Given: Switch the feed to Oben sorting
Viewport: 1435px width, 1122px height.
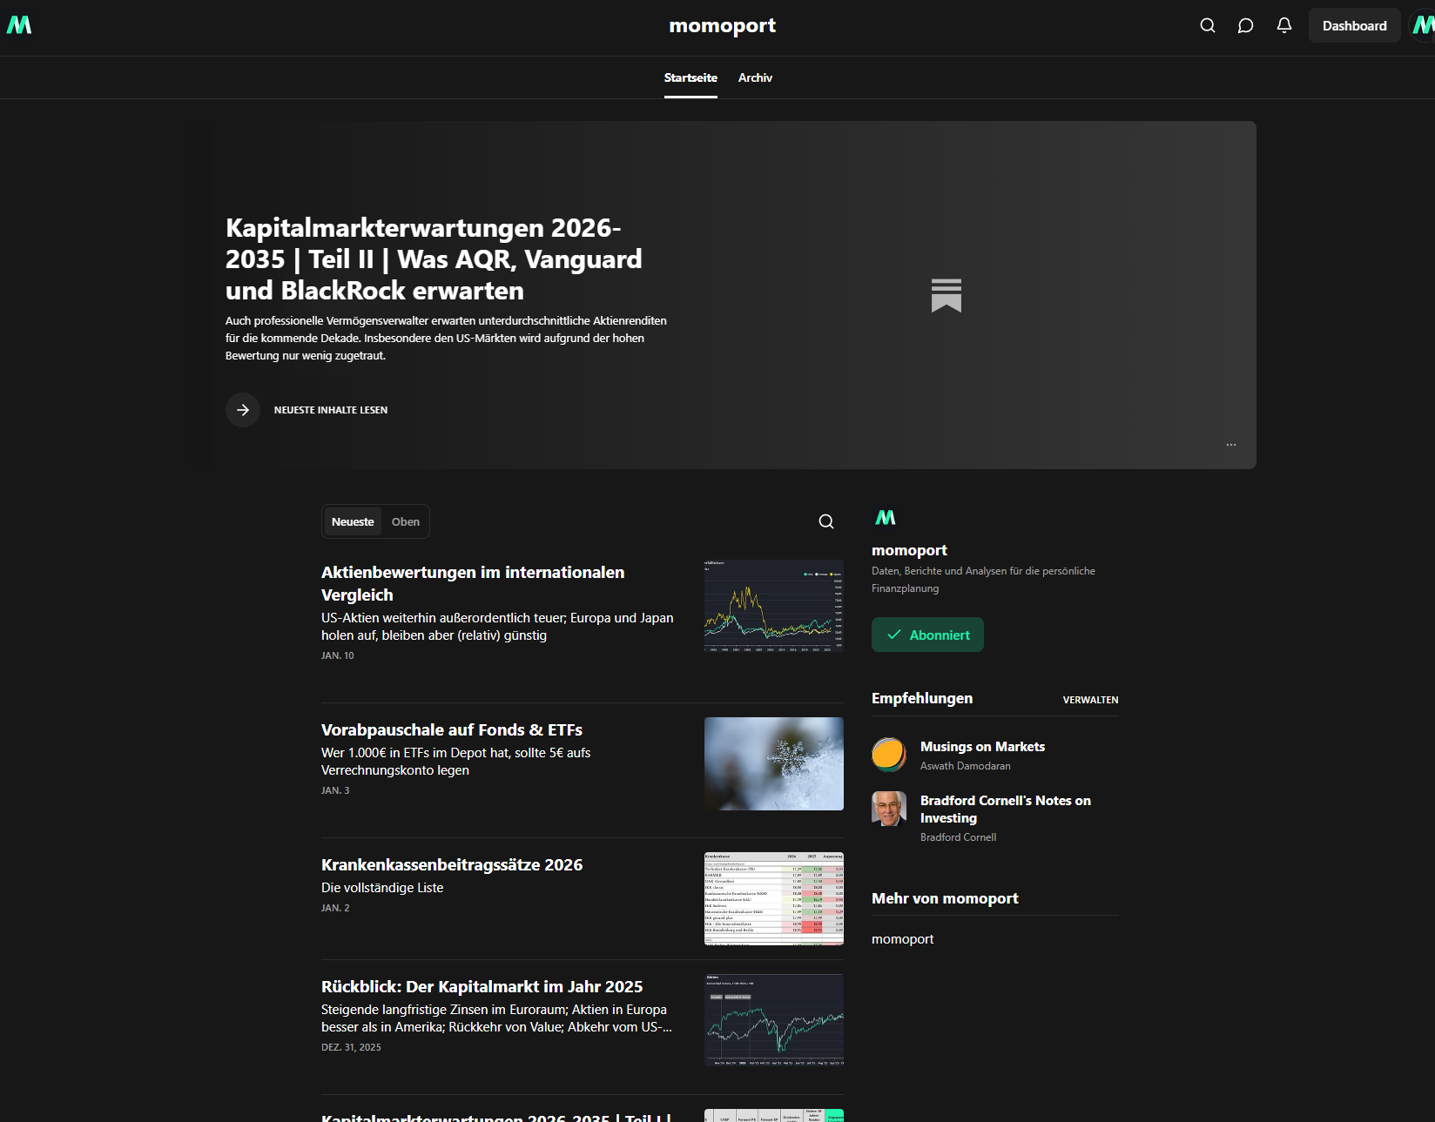Looking at the screenshot, I should click(x=406, y=521).
